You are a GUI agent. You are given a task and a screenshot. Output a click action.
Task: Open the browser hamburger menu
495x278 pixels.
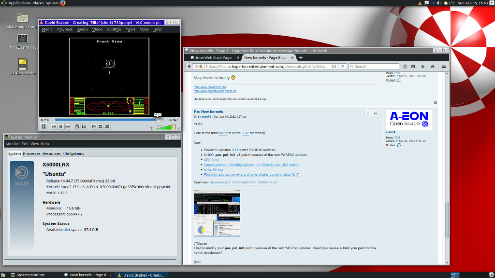point(444,67)
